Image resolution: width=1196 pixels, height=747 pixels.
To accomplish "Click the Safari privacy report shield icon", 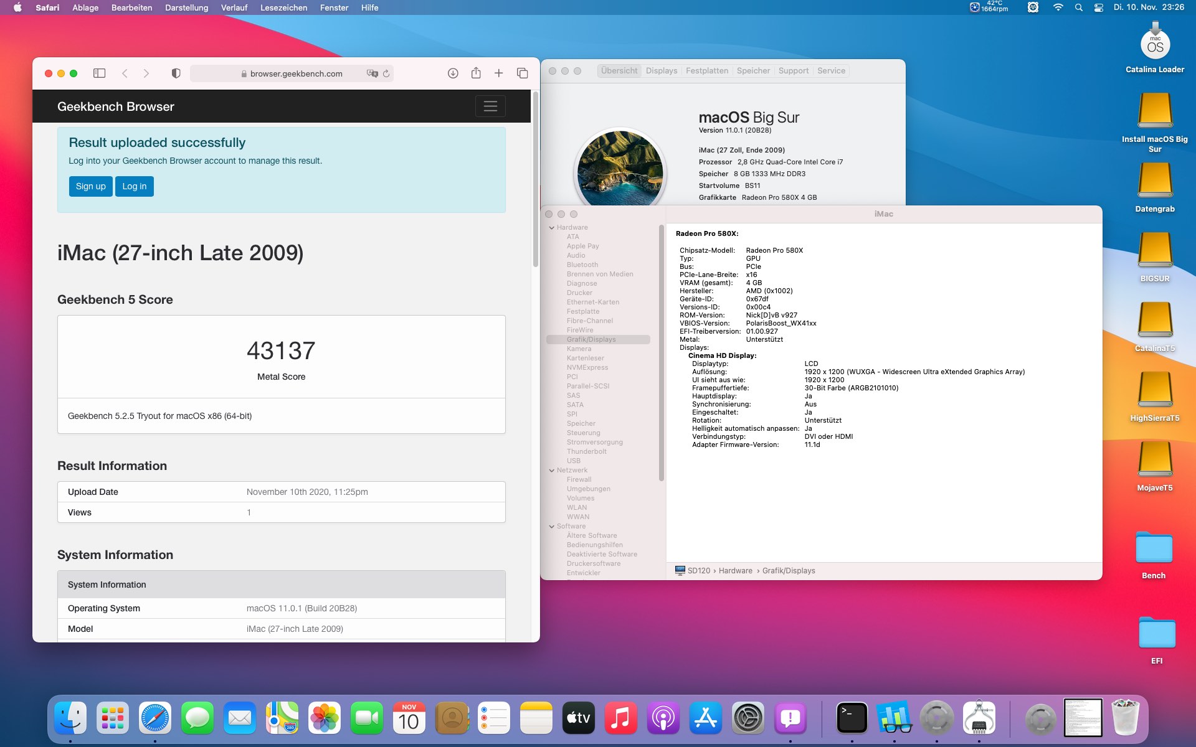I will point(176,73).
